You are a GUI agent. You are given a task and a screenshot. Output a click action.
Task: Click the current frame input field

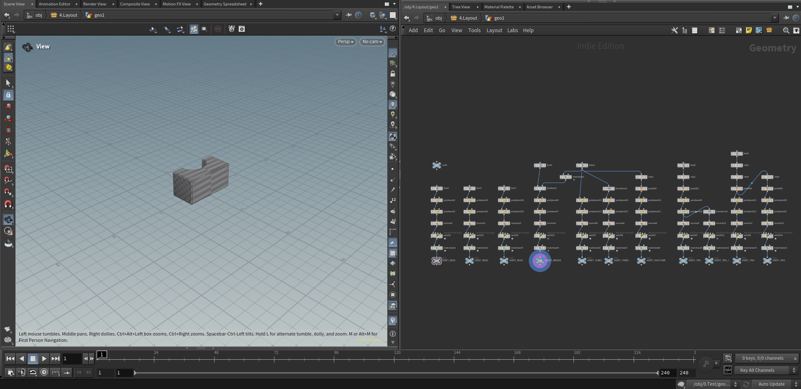(x=72, y=358)
